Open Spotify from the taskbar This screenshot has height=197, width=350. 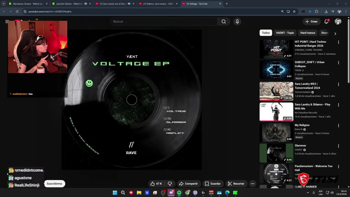click(x=179, y=193)
